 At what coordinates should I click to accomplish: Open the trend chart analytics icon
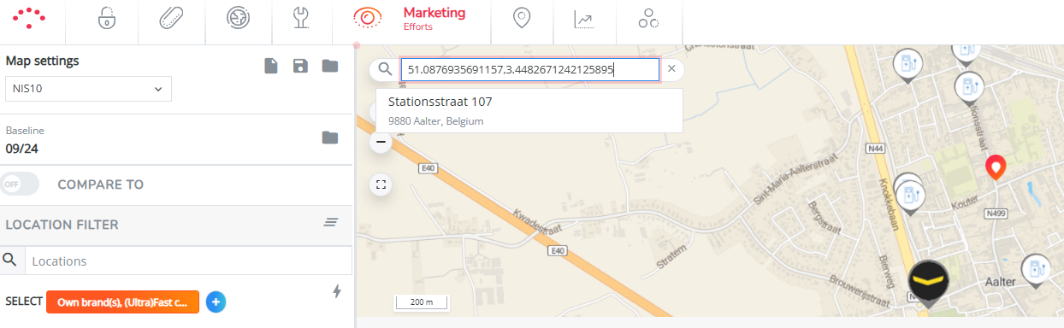[584, 19]
